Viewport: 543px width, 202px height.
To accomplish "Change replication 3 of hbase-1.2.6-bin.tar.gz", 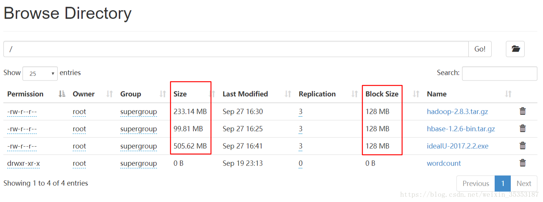I will [301, 129].
